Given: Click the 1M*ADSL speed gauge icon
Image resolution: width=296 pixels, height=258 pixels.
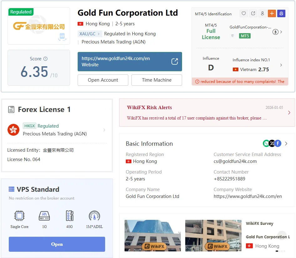Looking at the screenshot, I should [94, 215].
